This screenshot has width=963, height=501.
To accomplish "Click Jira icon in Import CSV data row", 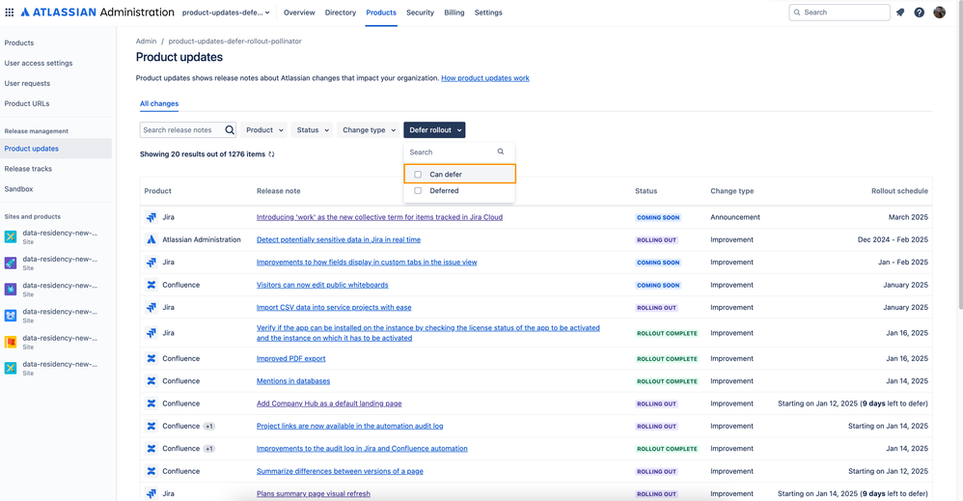I will pos(151,307).
